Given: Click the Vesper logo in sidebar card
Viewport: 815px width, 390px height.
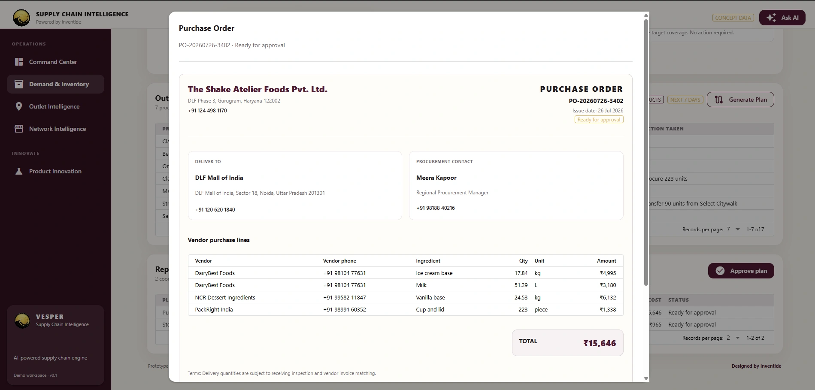Looking at the screenshot, I should [22, 320].
